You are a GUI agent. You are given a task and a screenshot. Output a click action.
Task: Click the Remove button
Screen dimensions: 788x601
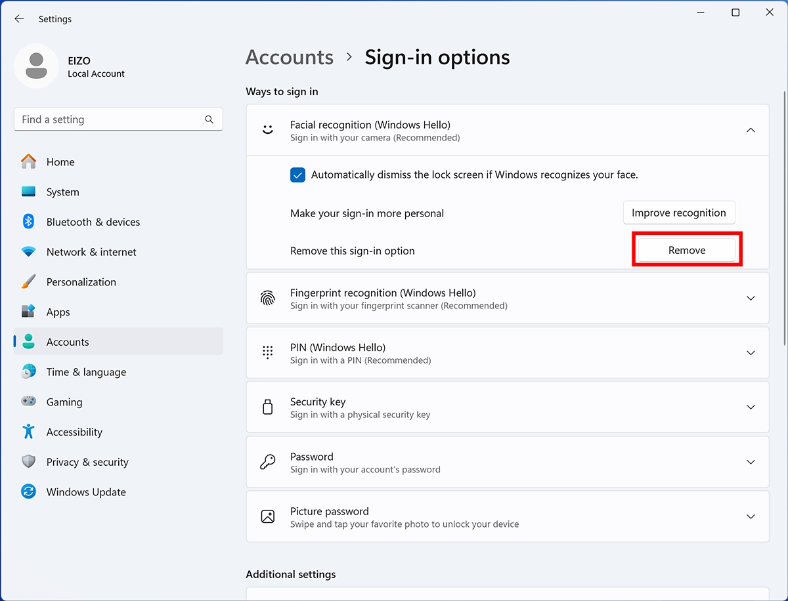click(x=687, y=250)
